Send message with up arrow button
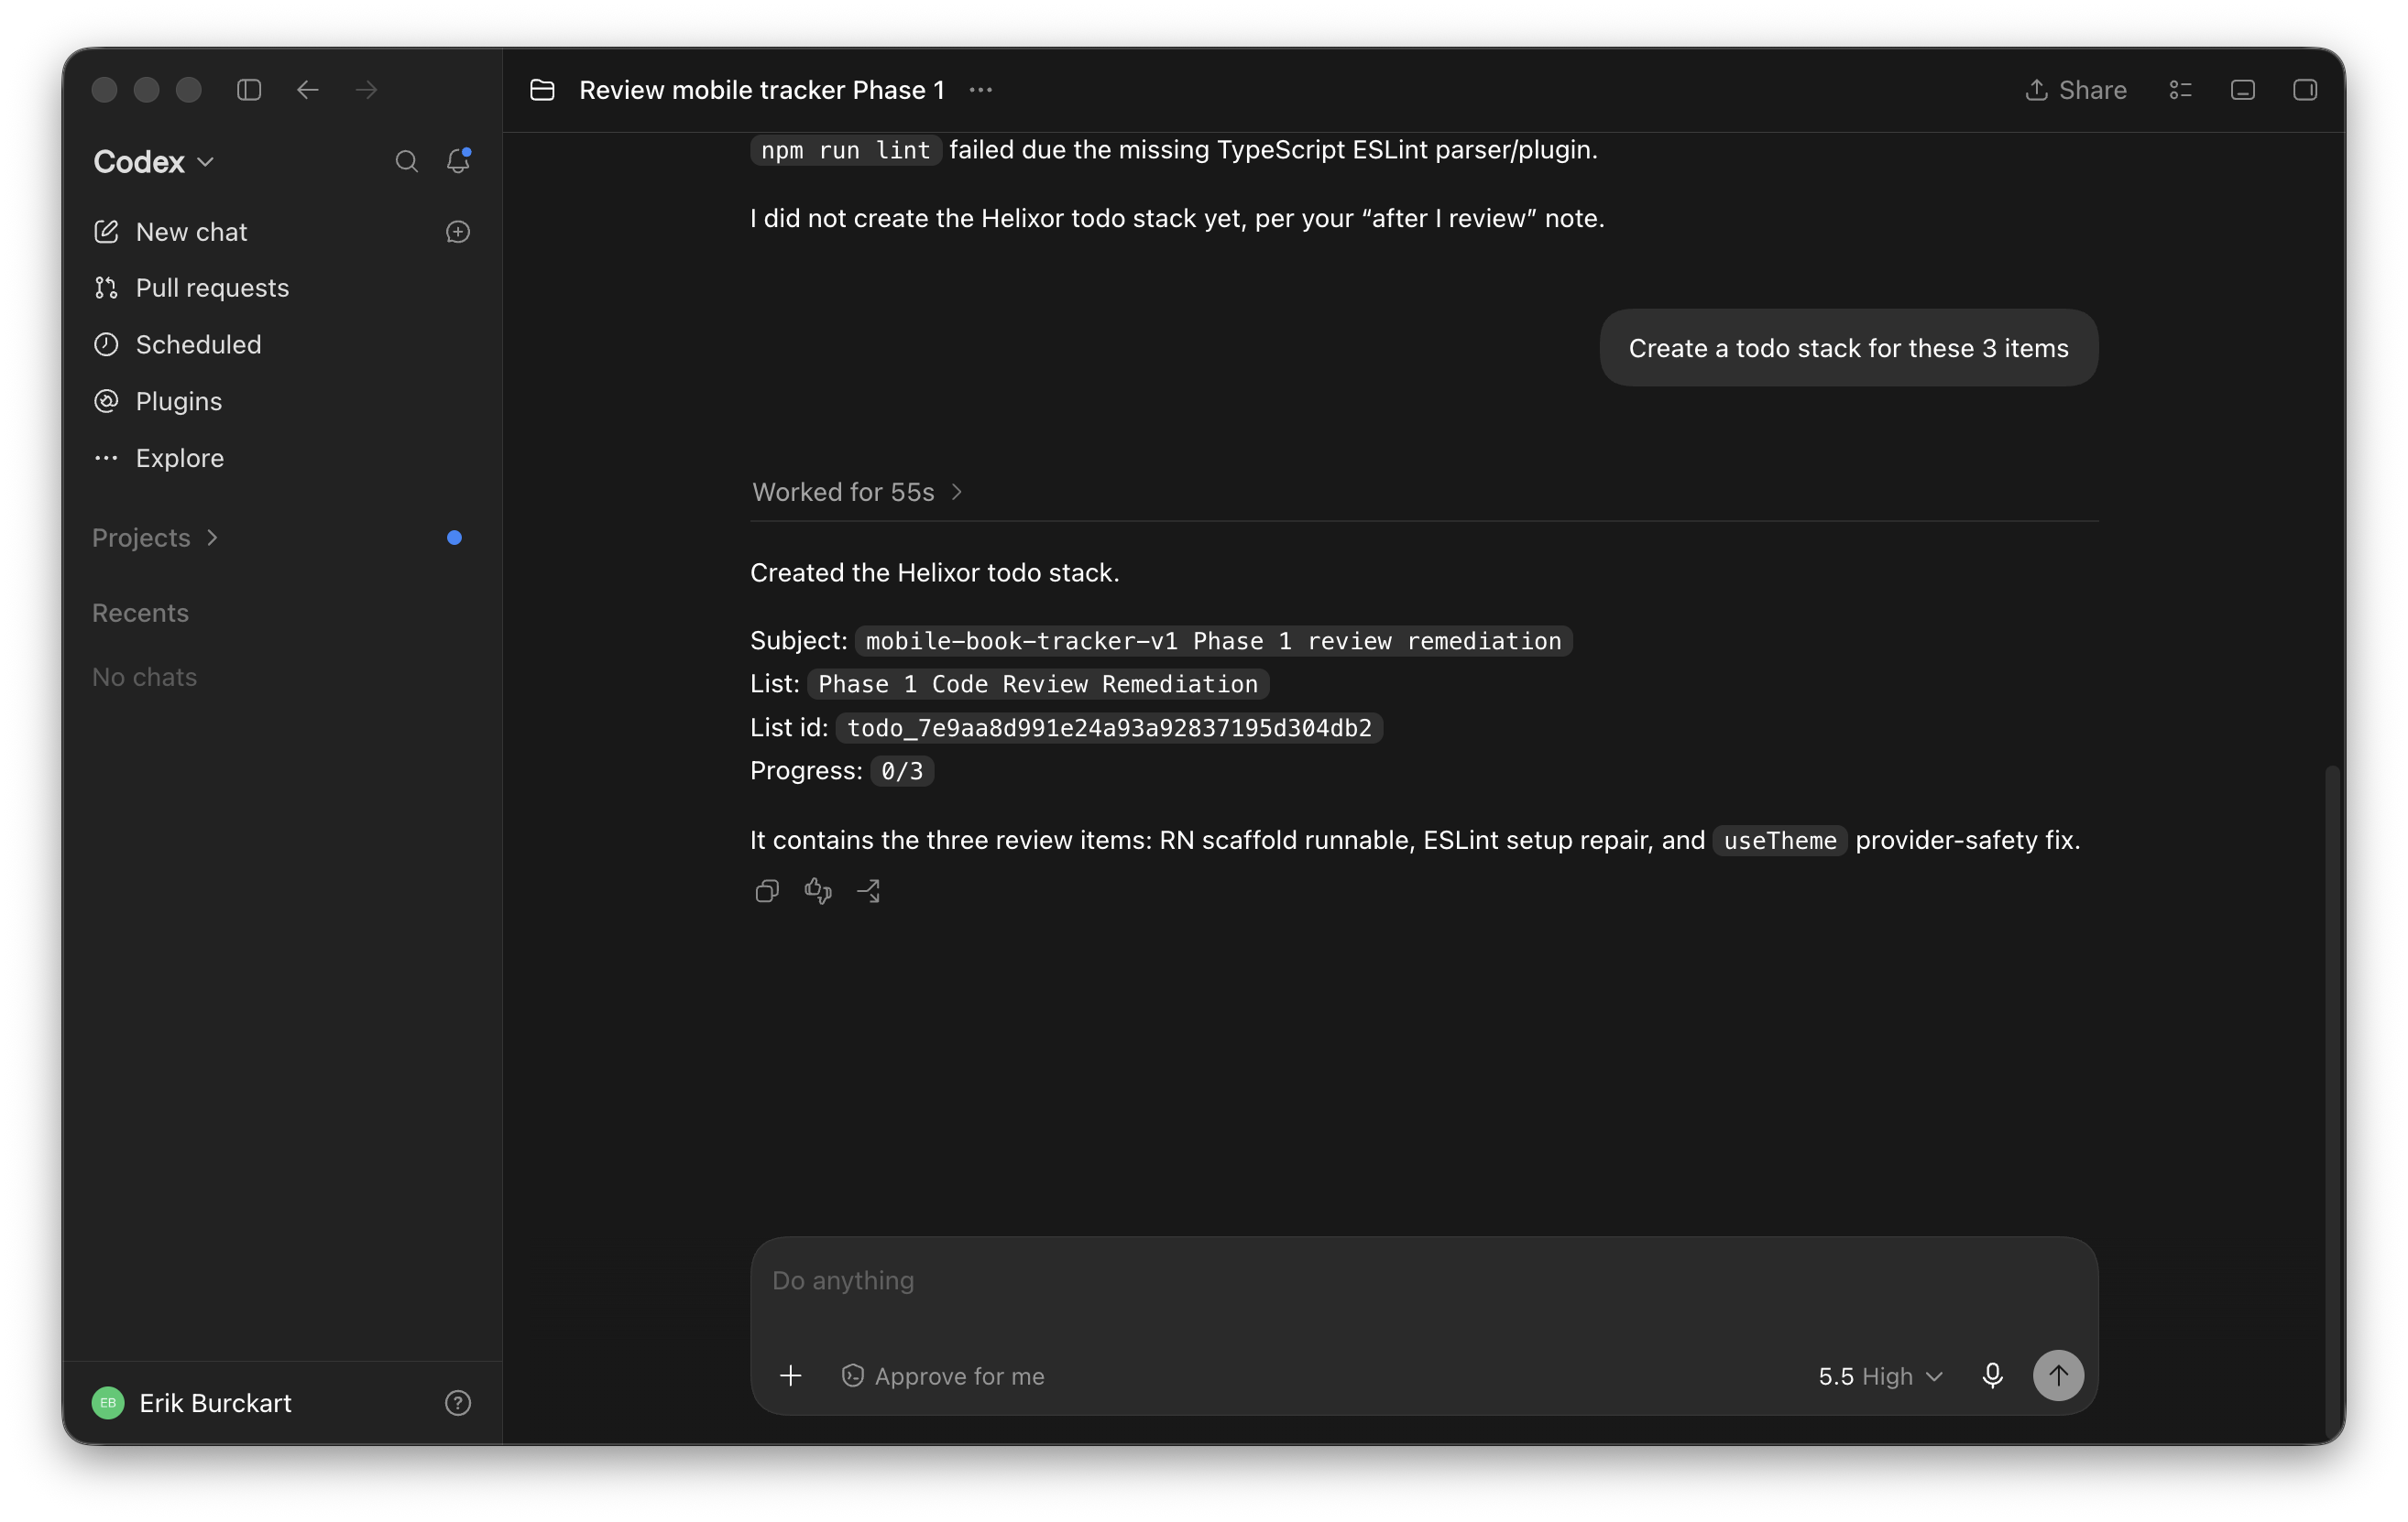2408x1522 pixels. [2058, 1376]
